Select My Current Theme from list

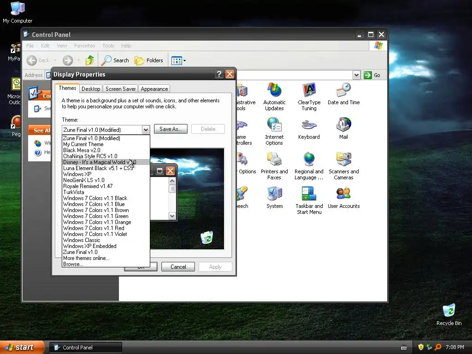point(106,144)
